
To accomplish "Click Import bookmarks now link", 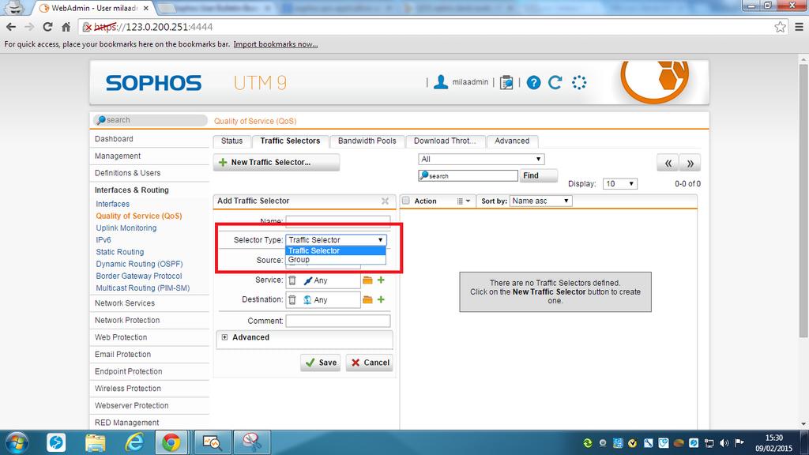I will 276,44.
